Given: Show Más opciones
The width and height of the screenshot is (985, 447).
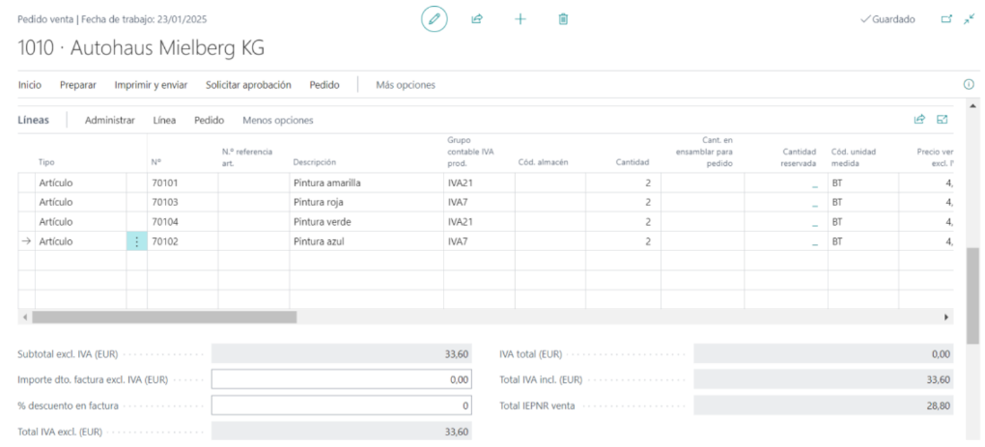Looking at the screenshot, I should pos(406,85).
